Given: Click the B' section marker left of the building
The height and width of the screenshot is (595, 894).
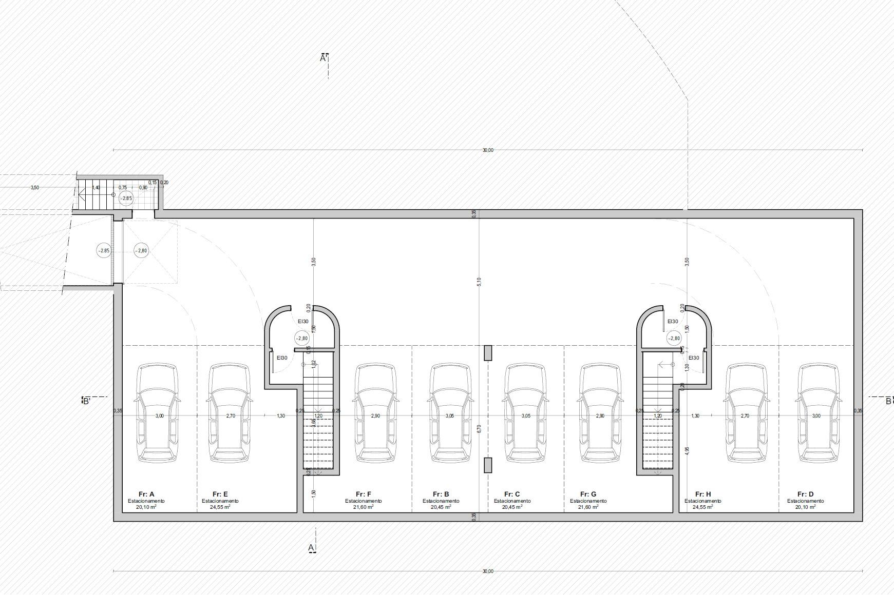Looking at the screenshot, I should (x=87, y=401).
